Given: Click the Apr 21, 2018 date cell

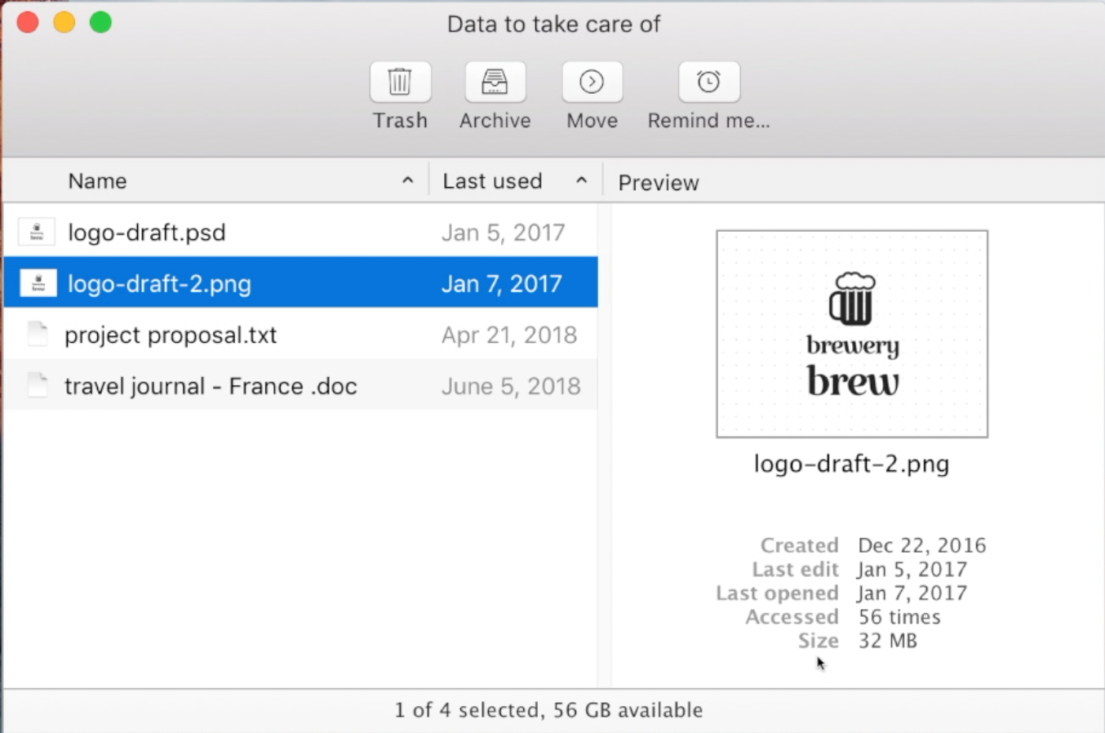Looking at the screenshot, I should (x=509, y=335).
